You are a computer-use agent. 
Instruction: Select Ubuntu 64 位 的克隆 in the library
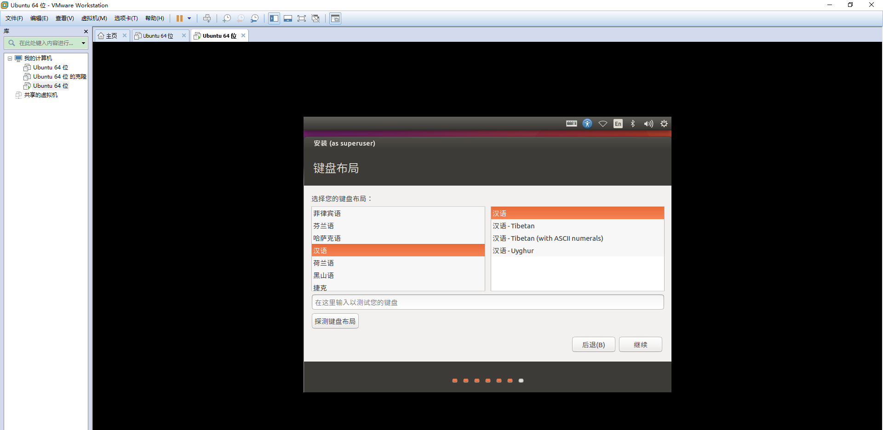click(x=60, y=77)
